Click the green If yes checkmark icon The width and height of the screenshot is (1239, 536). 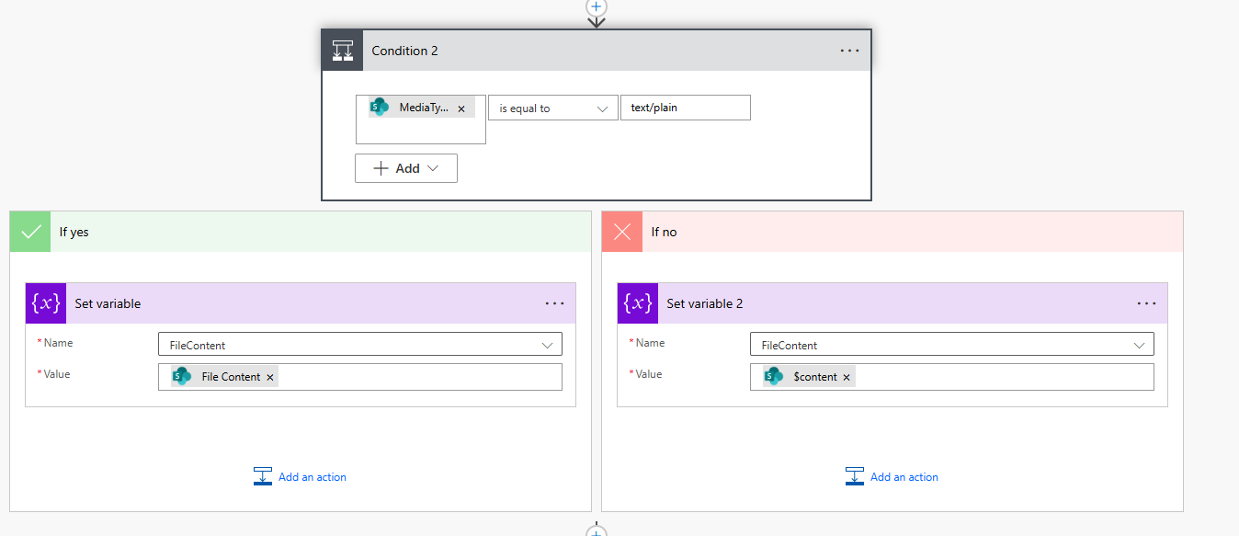[x=30, y=232]
